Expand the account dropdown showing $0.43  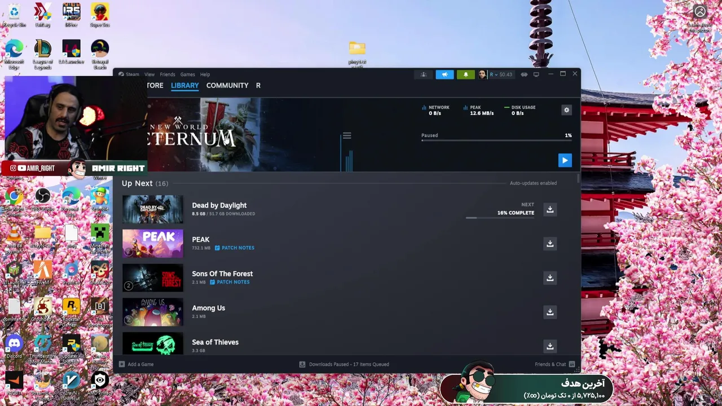pyautogui.click(x=501, y=74)
